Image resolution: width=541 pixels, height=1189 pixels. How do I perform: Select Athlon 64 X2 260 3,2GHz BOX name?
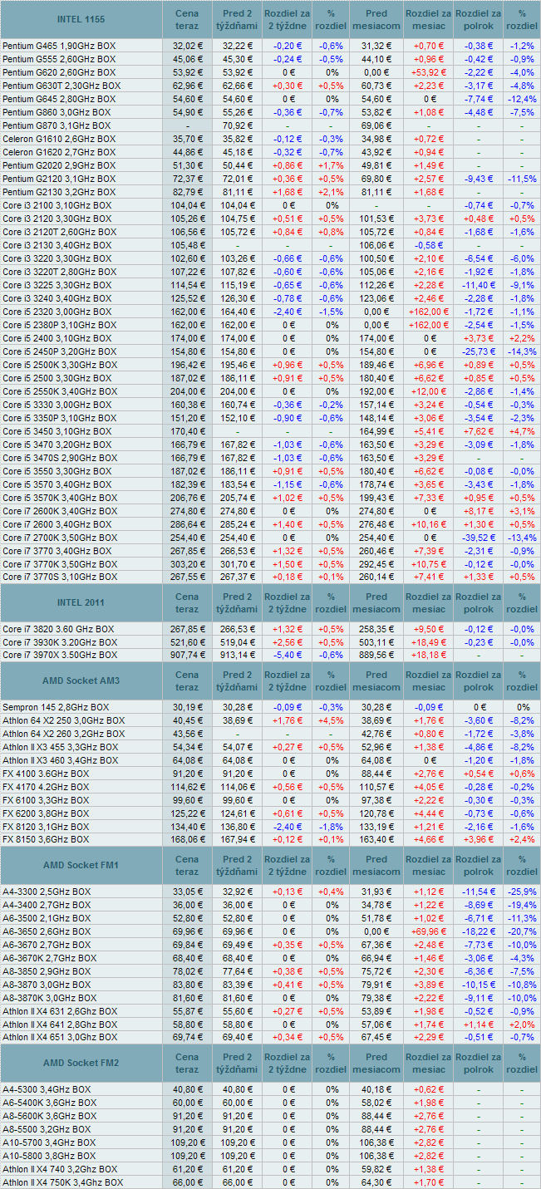click(x=64, y=735)
